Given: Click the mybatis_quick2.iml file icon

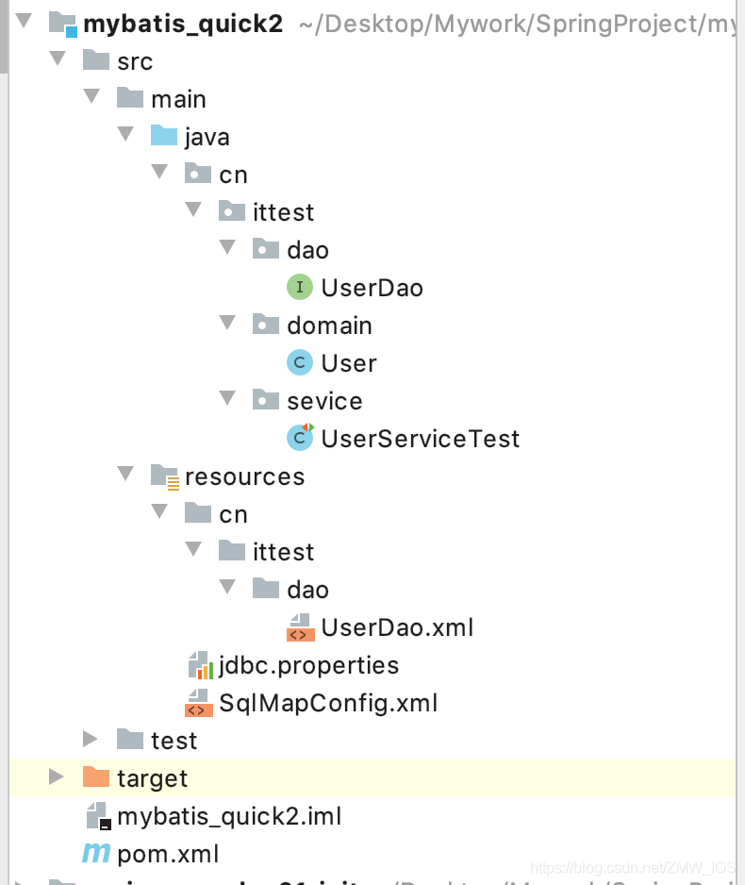Looking at the screenshot, I should (98, 816).
